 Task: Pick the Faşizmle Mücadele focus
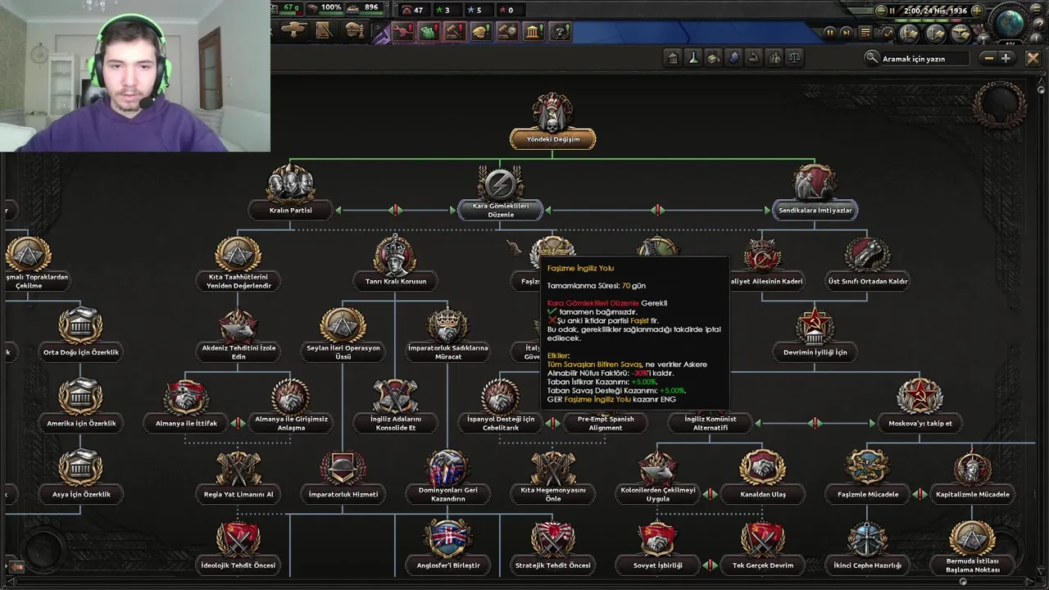pos(867,477)
